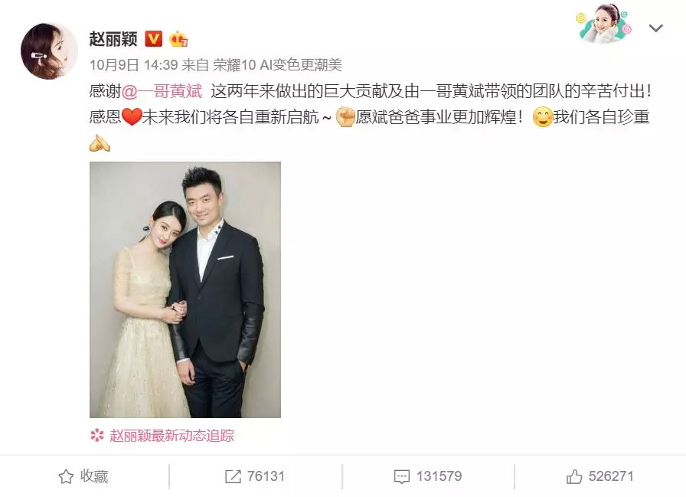
Task: Click the comment bubble icon
Action: [x=402, y=476]
